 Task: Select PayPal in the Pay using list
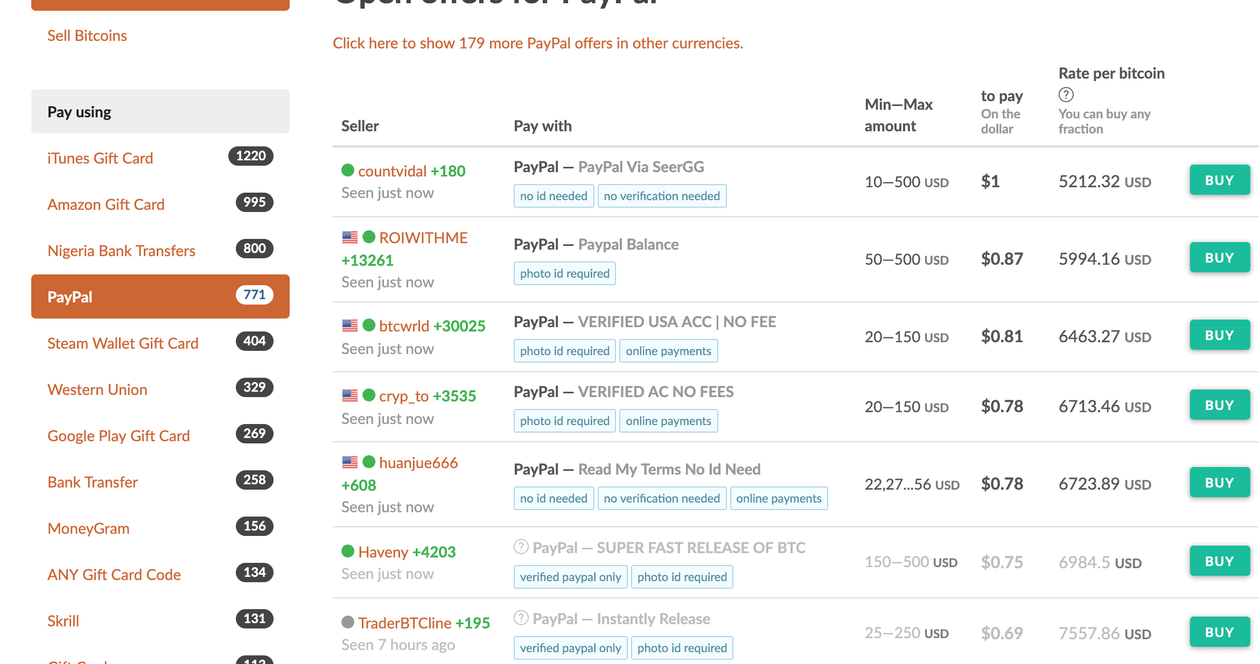click(x=160, y=296)
